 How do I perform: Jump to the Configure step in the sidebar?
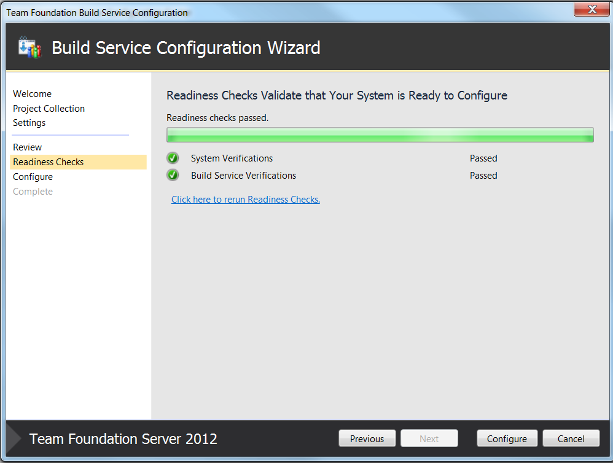coord(33,177)
